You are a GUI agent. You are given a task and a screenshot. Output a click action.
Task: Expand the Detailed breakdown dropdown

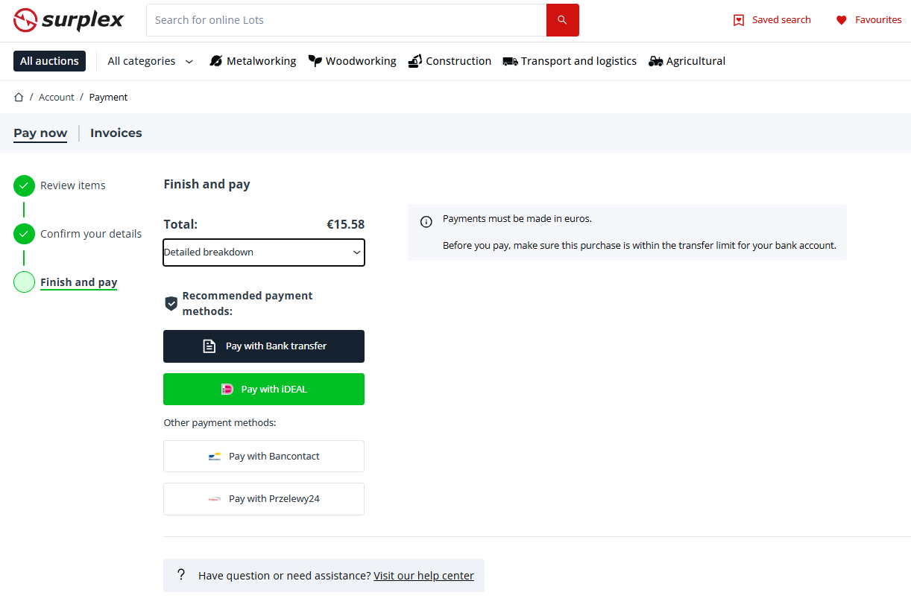point(264,252)
